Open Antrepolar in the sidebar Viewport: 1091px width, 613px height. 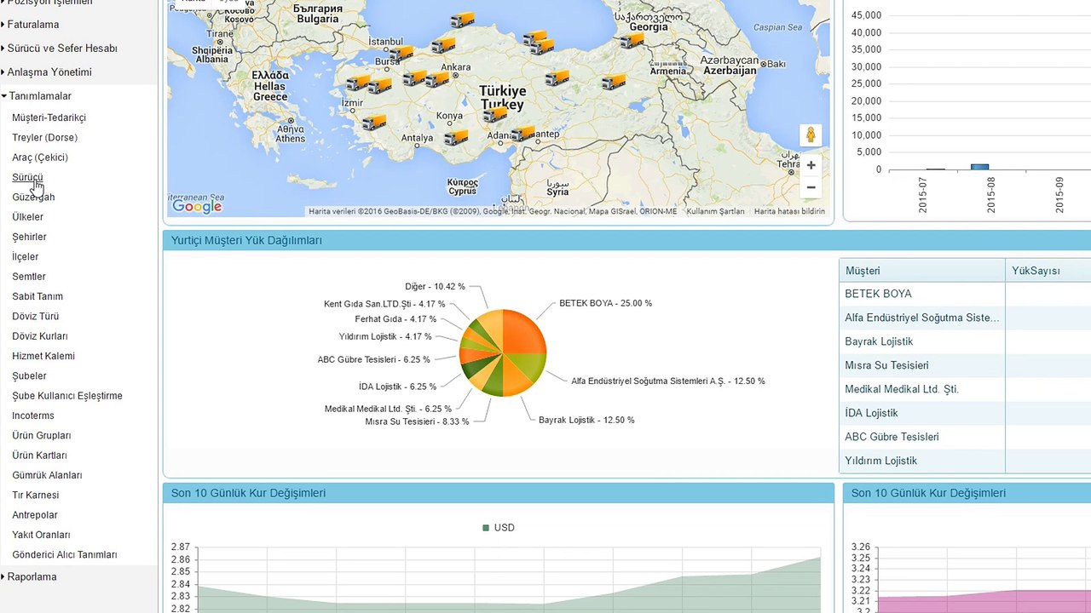tap(35, 515)
